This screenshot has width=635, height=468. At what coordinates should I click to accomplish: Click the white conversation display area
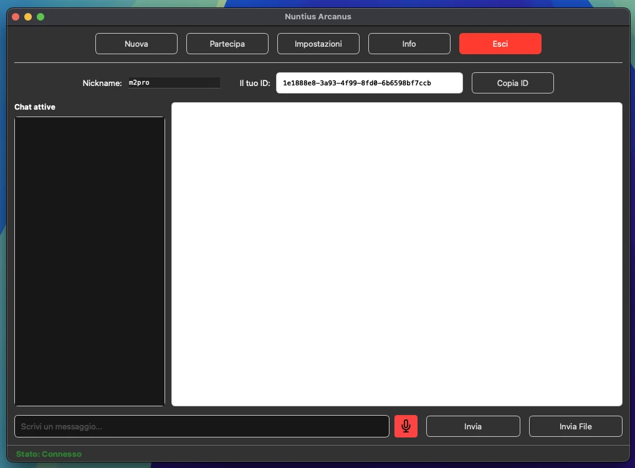pyautogui.click(x=397, y=254)
